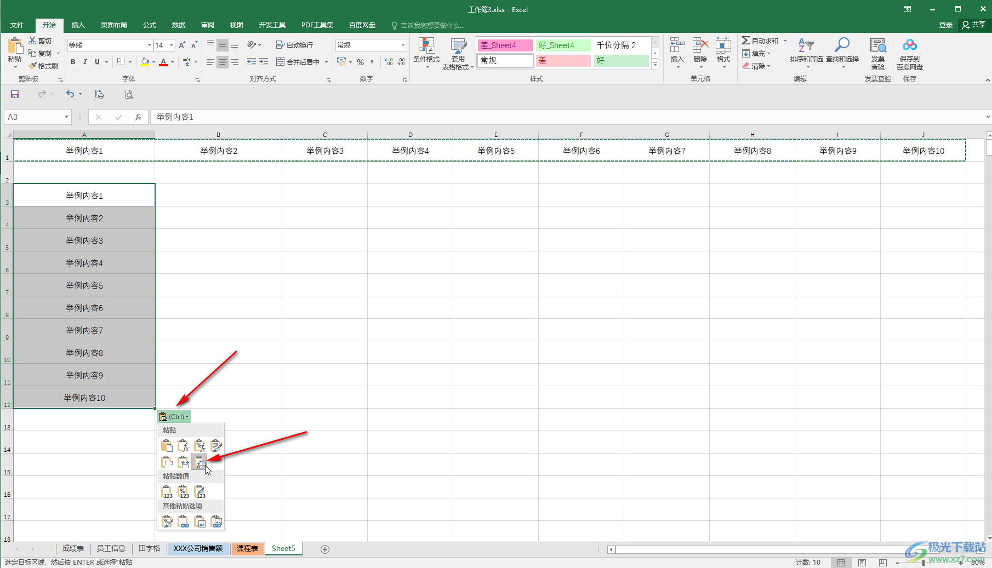Toggle Align Left

(x=210, y=62)
